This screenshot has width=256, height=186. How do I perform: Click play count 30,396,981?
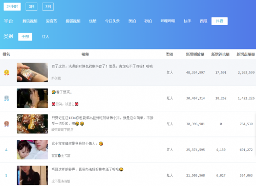coord(196,124)
